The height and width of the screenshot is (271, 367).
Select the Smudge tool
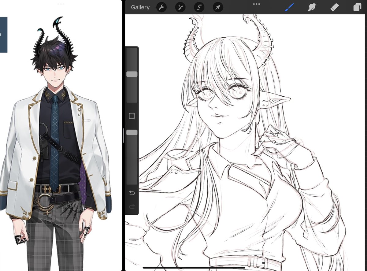(312, 7)
